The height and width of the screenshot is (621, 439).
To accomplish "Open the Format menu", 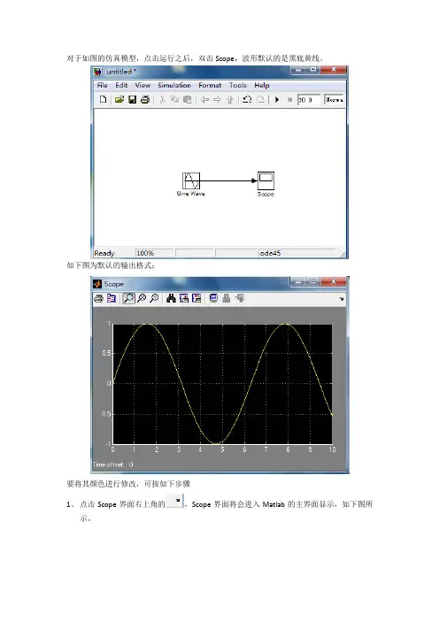I will (210, 85).
